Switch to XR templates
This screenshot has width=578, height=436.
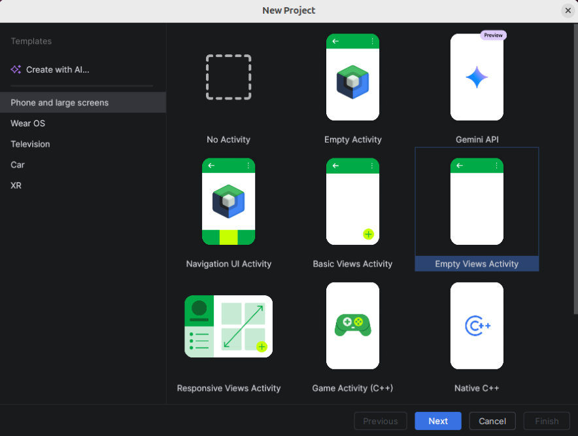83,185
